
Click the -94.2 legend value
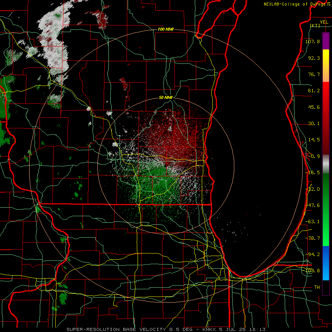[x=312, y=255]
